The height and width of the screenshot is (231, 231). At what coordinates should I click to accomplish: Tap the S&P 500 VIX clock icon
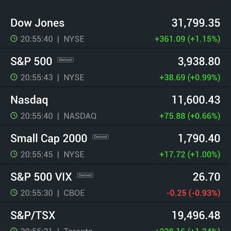pyautogui.click(x=14, y=192)
